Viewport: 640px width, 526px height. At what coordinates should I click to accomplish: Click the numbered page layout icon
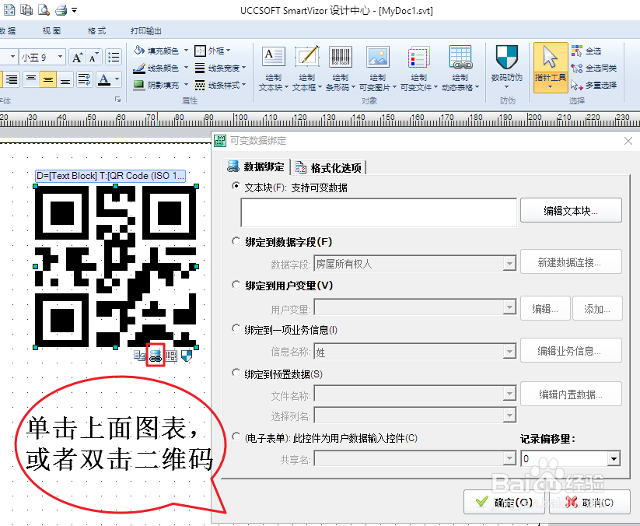pyautogui.click(x=9, y=9)
